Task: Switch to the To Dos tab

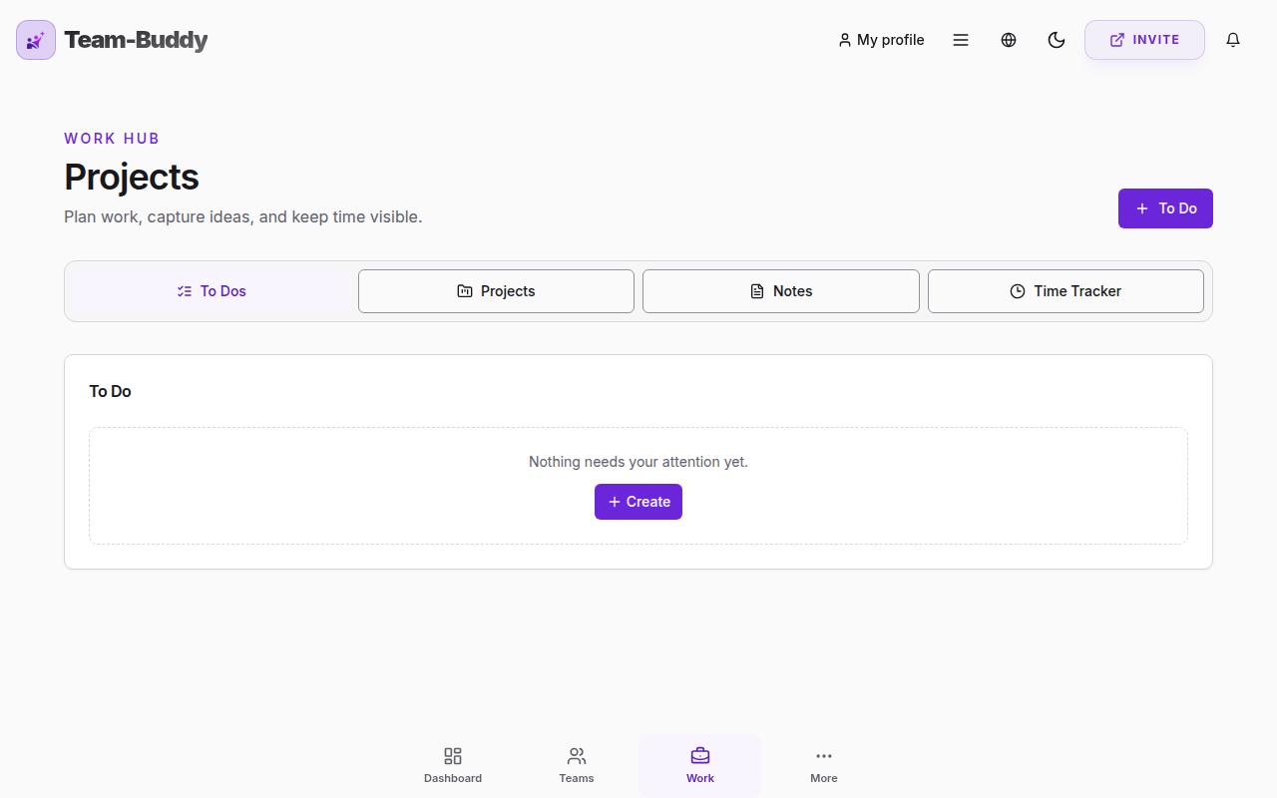Action: pyautogui.click(x=212, y=291)
